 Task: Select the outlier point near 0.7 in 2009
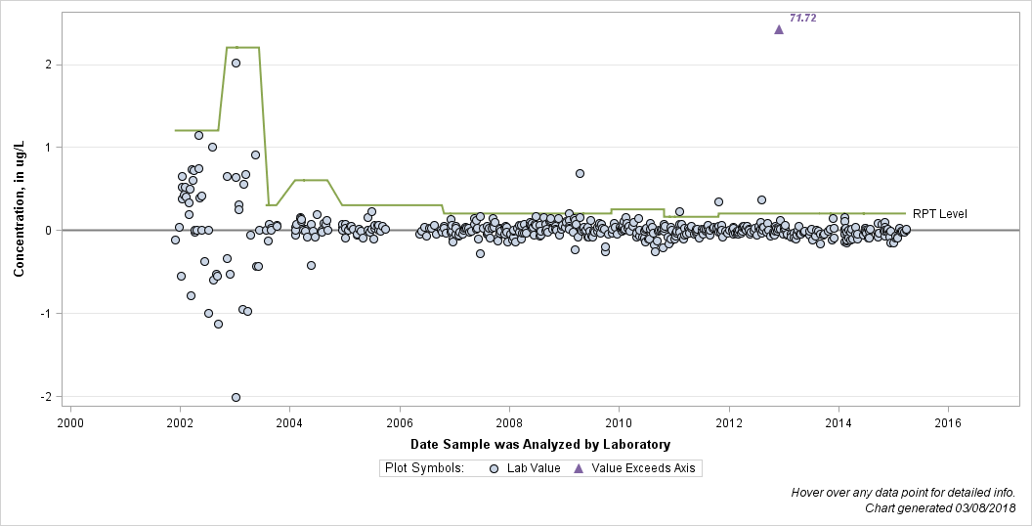pyautogui.click(x=580, y=174)
